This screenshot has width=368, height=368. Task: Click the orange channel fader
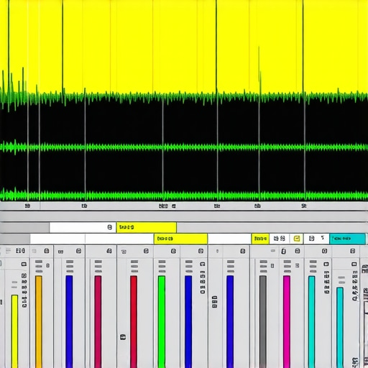39,321
